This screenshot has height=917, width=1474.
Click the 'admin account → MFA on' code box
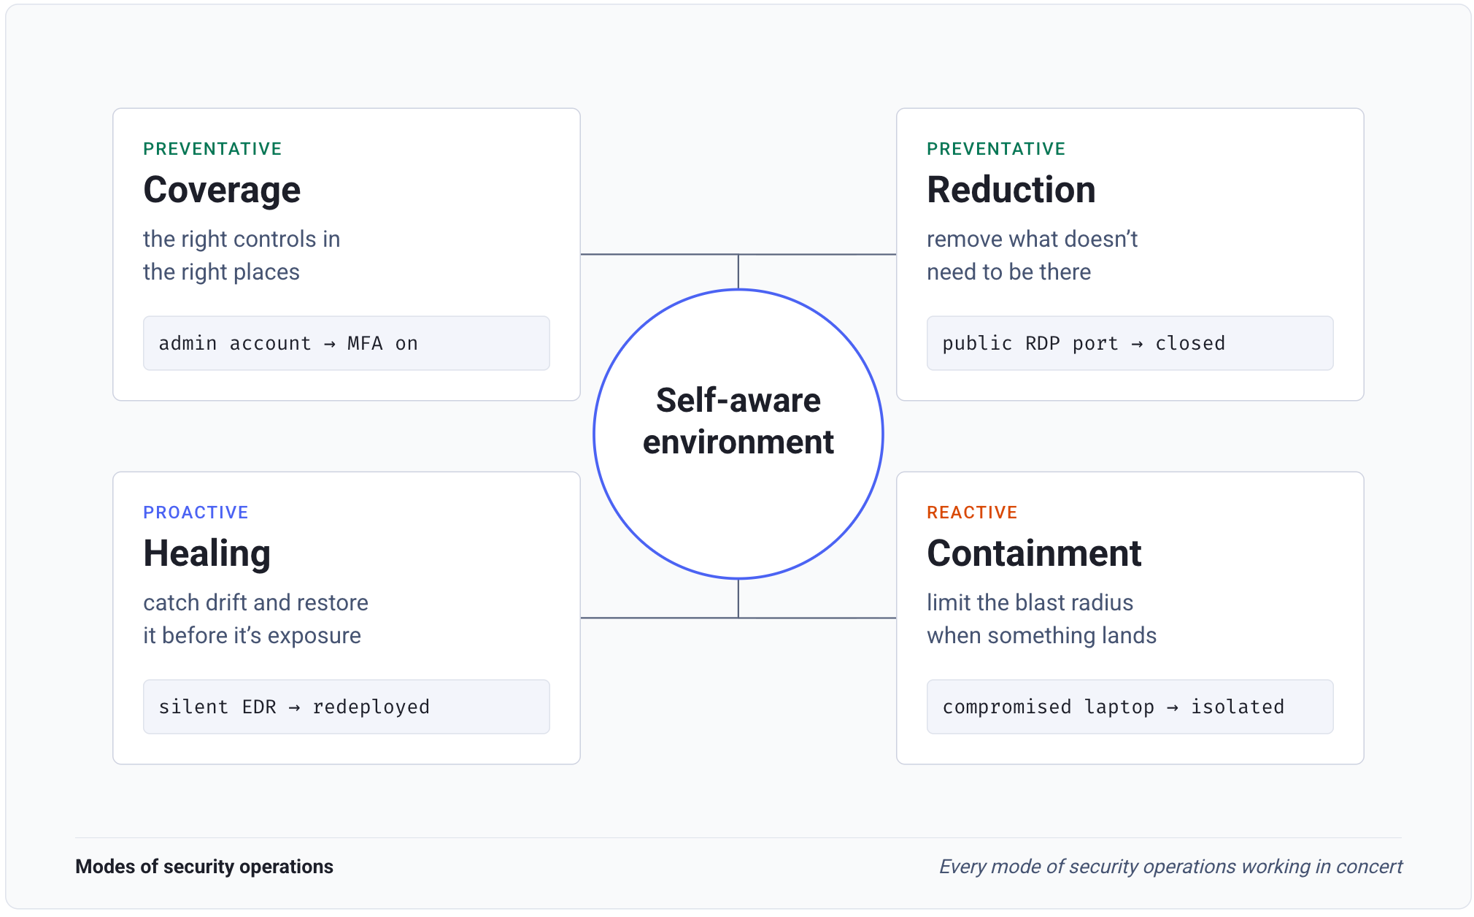pos(347,343)
